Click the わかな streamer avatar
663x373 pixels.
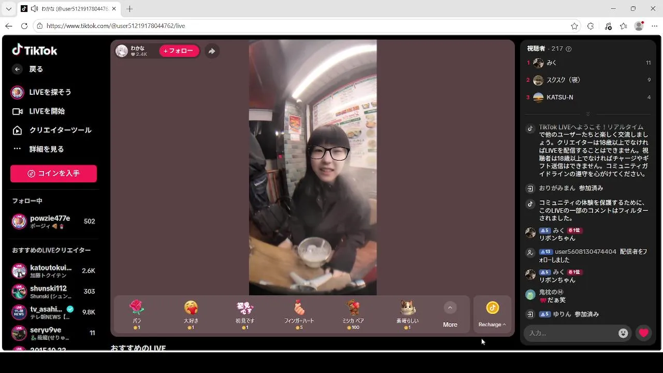(122, 51)
